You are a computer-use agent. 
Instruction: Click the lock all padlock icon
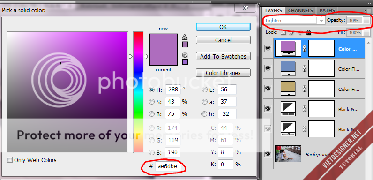[308, 32]
